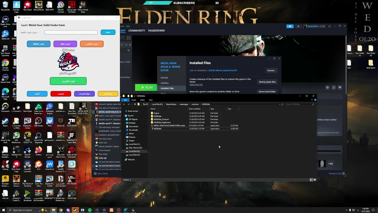Click Browse button in Steam properties
This screenshot has height=213, width=378.
(x=271, y=70)
